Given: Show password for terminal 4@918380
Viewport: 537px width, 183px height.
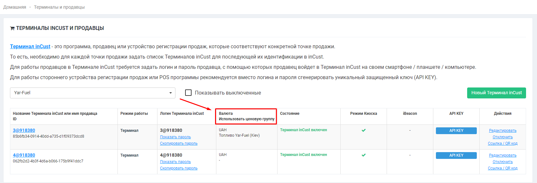Looking at the screenshot, I should (x=175, y=162).
